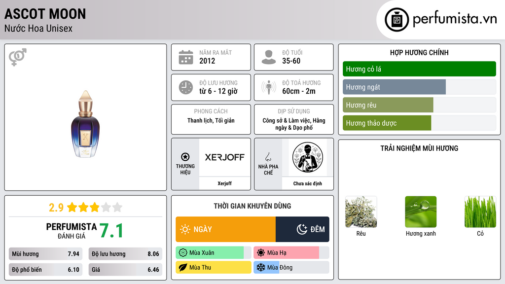This screenshot has height=284, width=505.
Task: Click the Hương cỏ lá accord bar
Action: (x=419, y=69)
